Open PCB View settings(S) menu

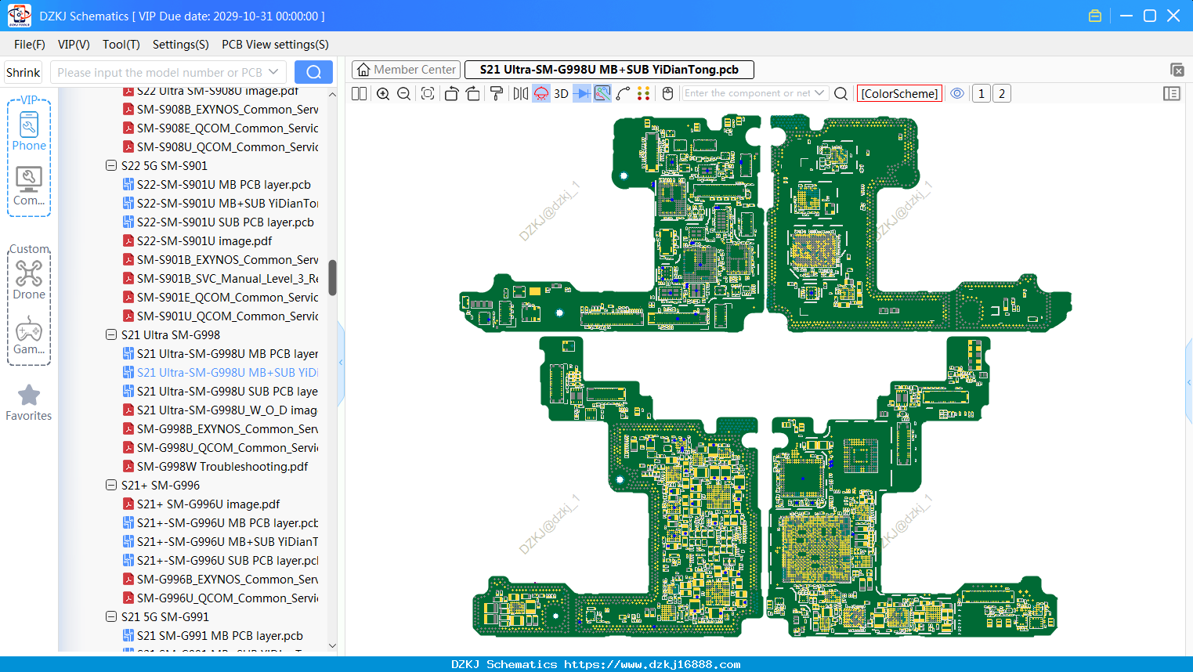(x=275, y=45)
